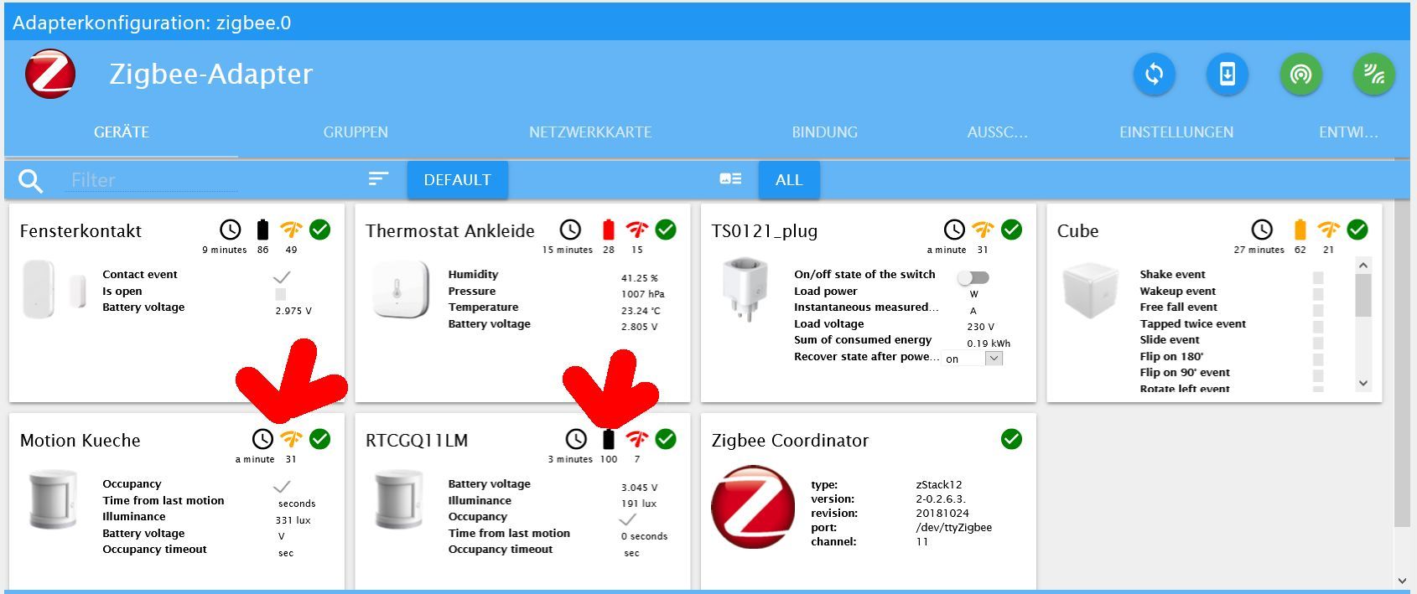Click Fensterkontakt green status checkmark
The width and height of the screenshot is (1417, 594).
click(x=319, y=230)
